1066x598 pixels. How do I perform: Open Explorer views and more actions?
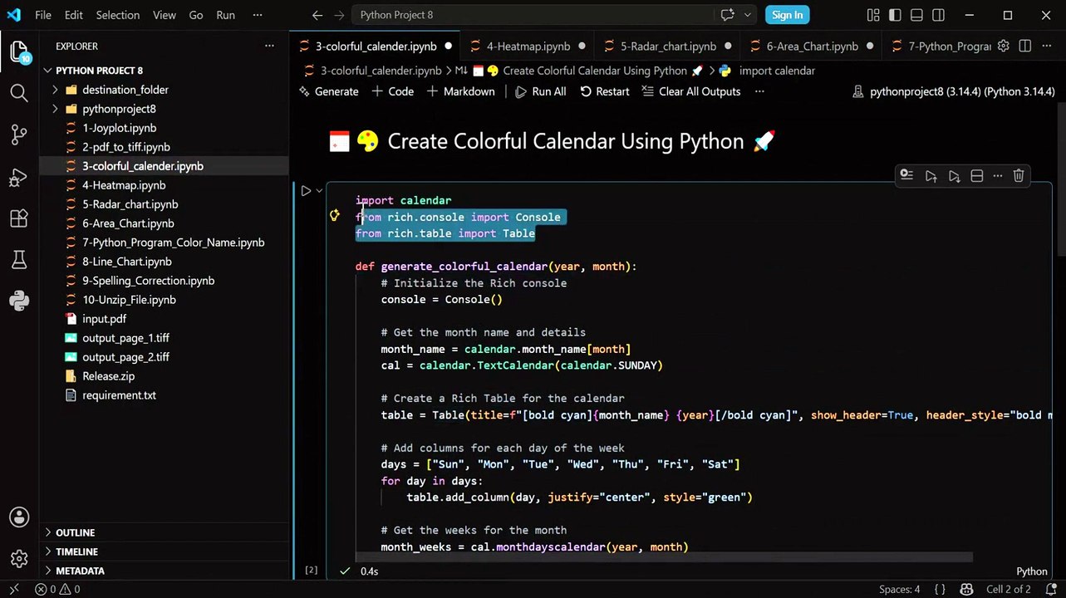pos(269,46)
